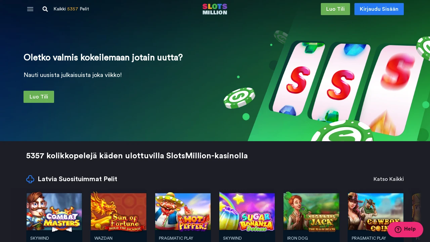Screen dimensions: 430x242
Task: Launch the Hot Pepper game tile
Action: (x=183, y=212)
